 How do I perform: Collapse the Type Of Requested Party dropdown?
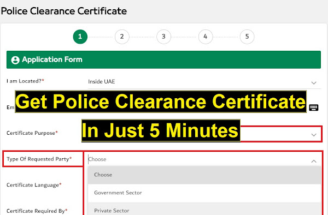pyautogui.click(x=314, y=161)
